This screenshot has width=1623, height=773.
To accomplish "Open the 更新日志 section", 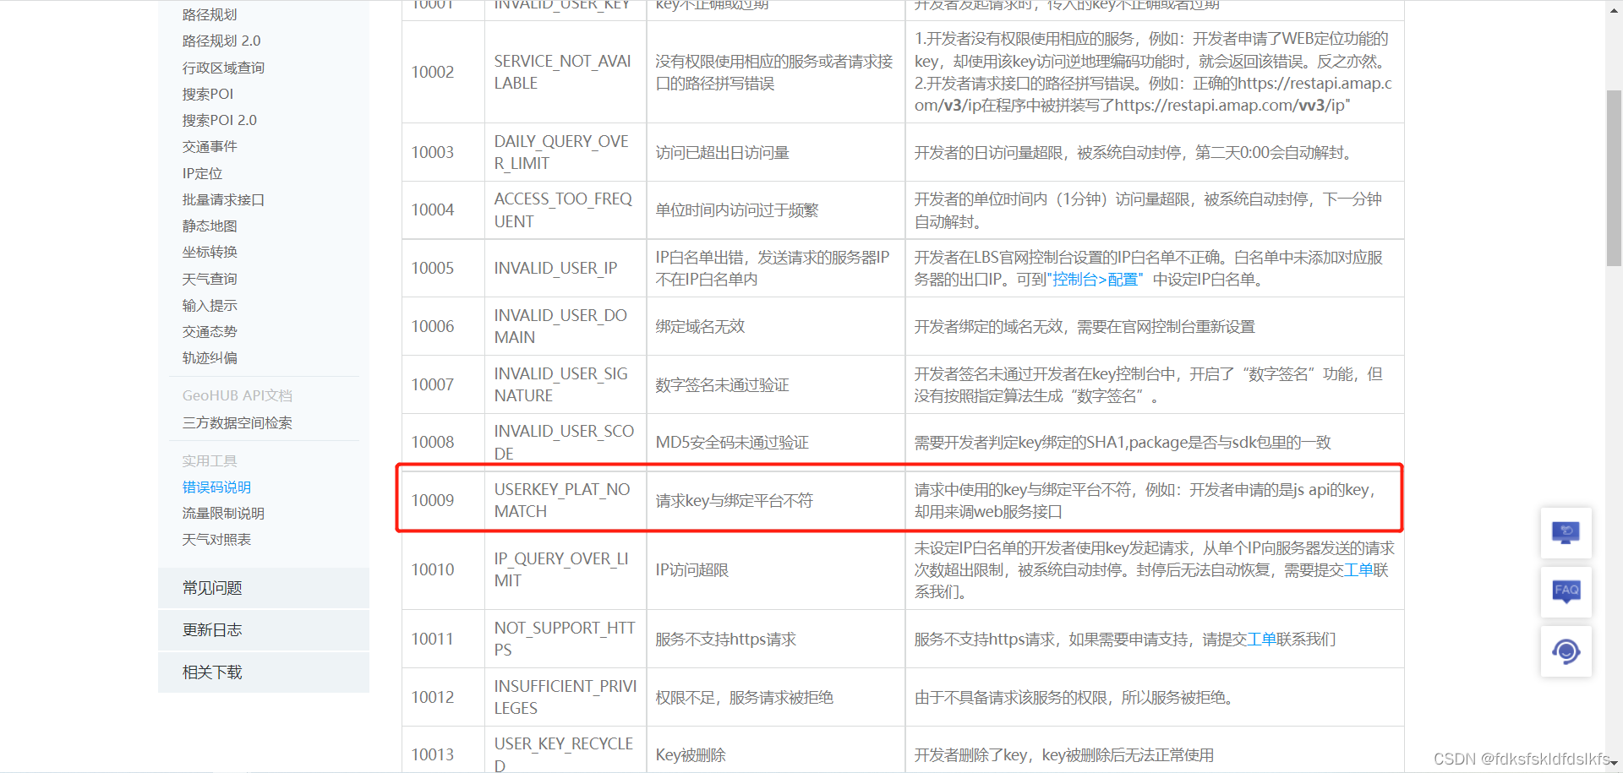I will pyautogui.click(x=210, y=629).
